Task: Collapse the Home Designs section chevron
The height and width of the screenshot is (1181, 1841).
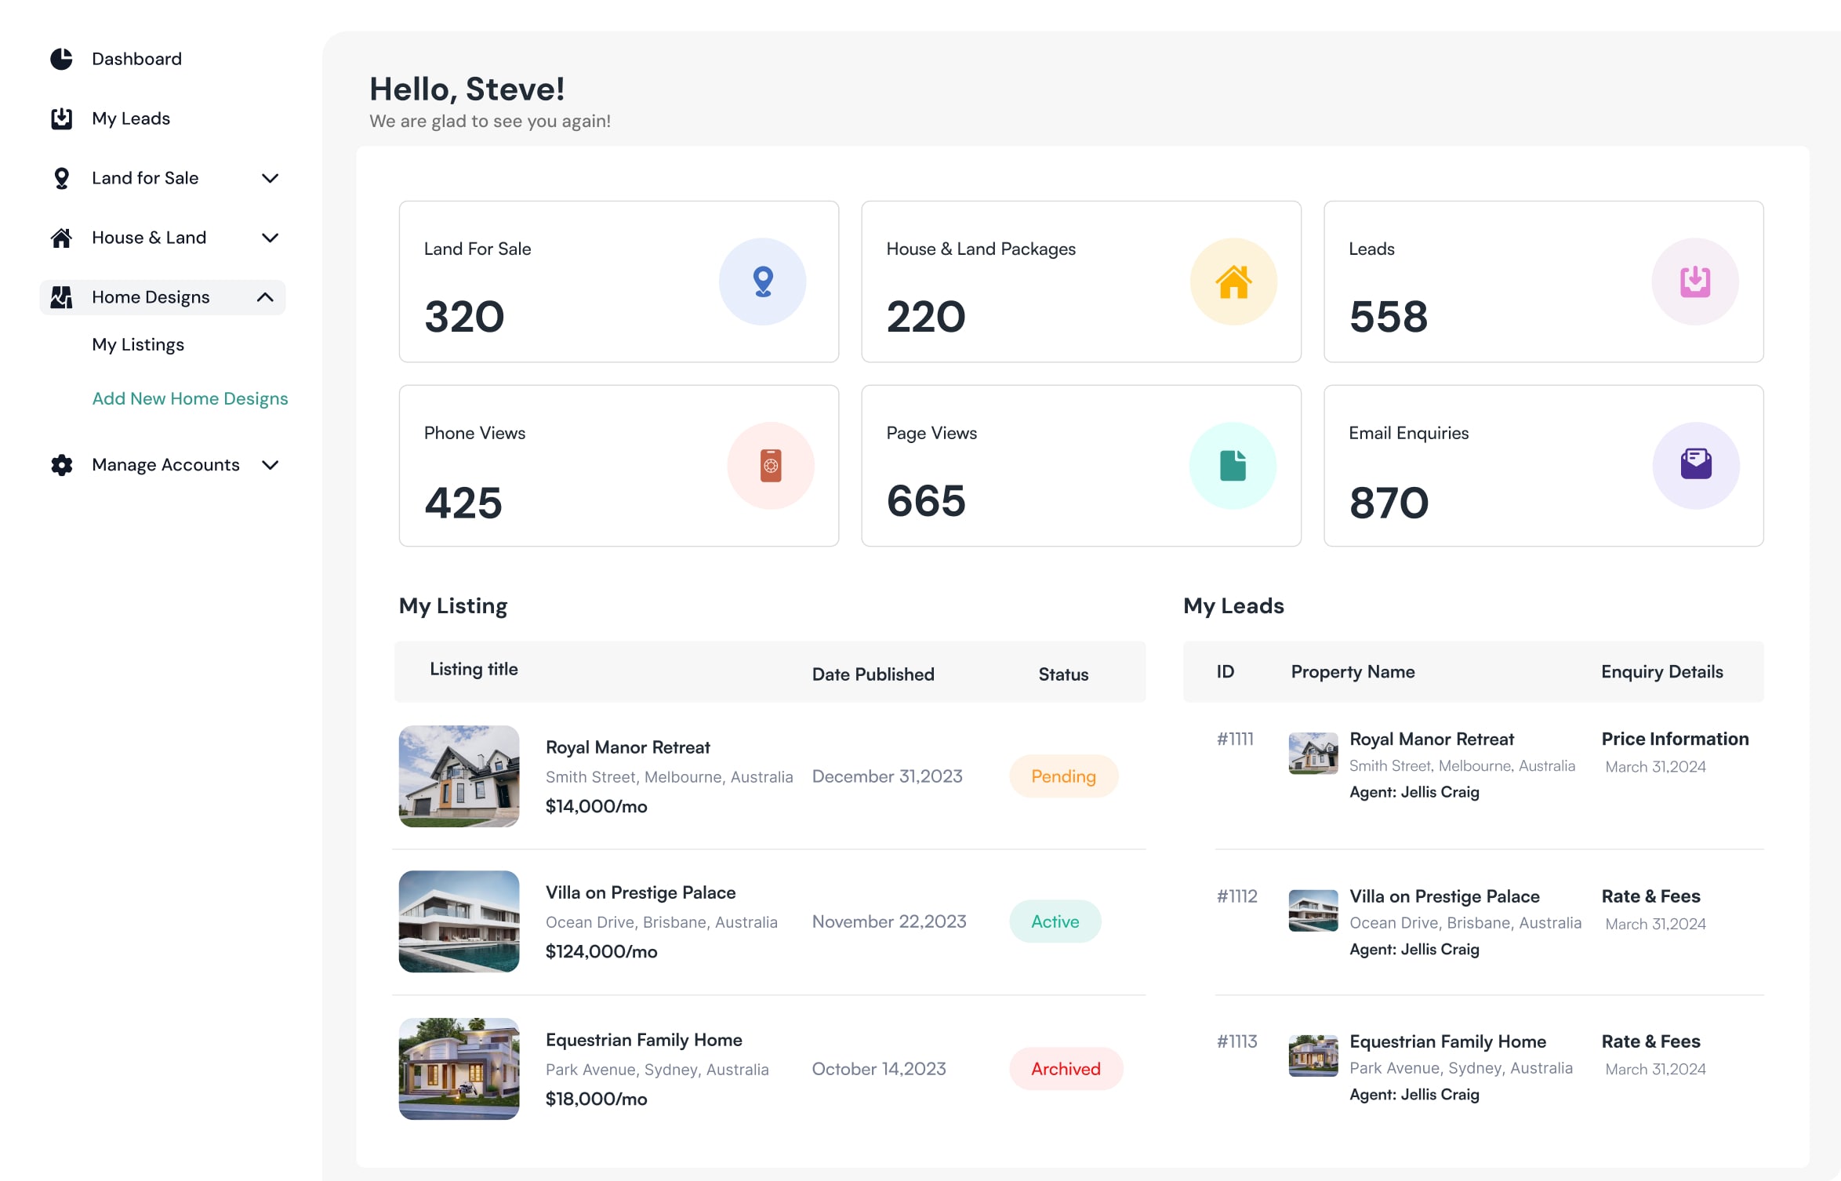Action: point(265,297)
